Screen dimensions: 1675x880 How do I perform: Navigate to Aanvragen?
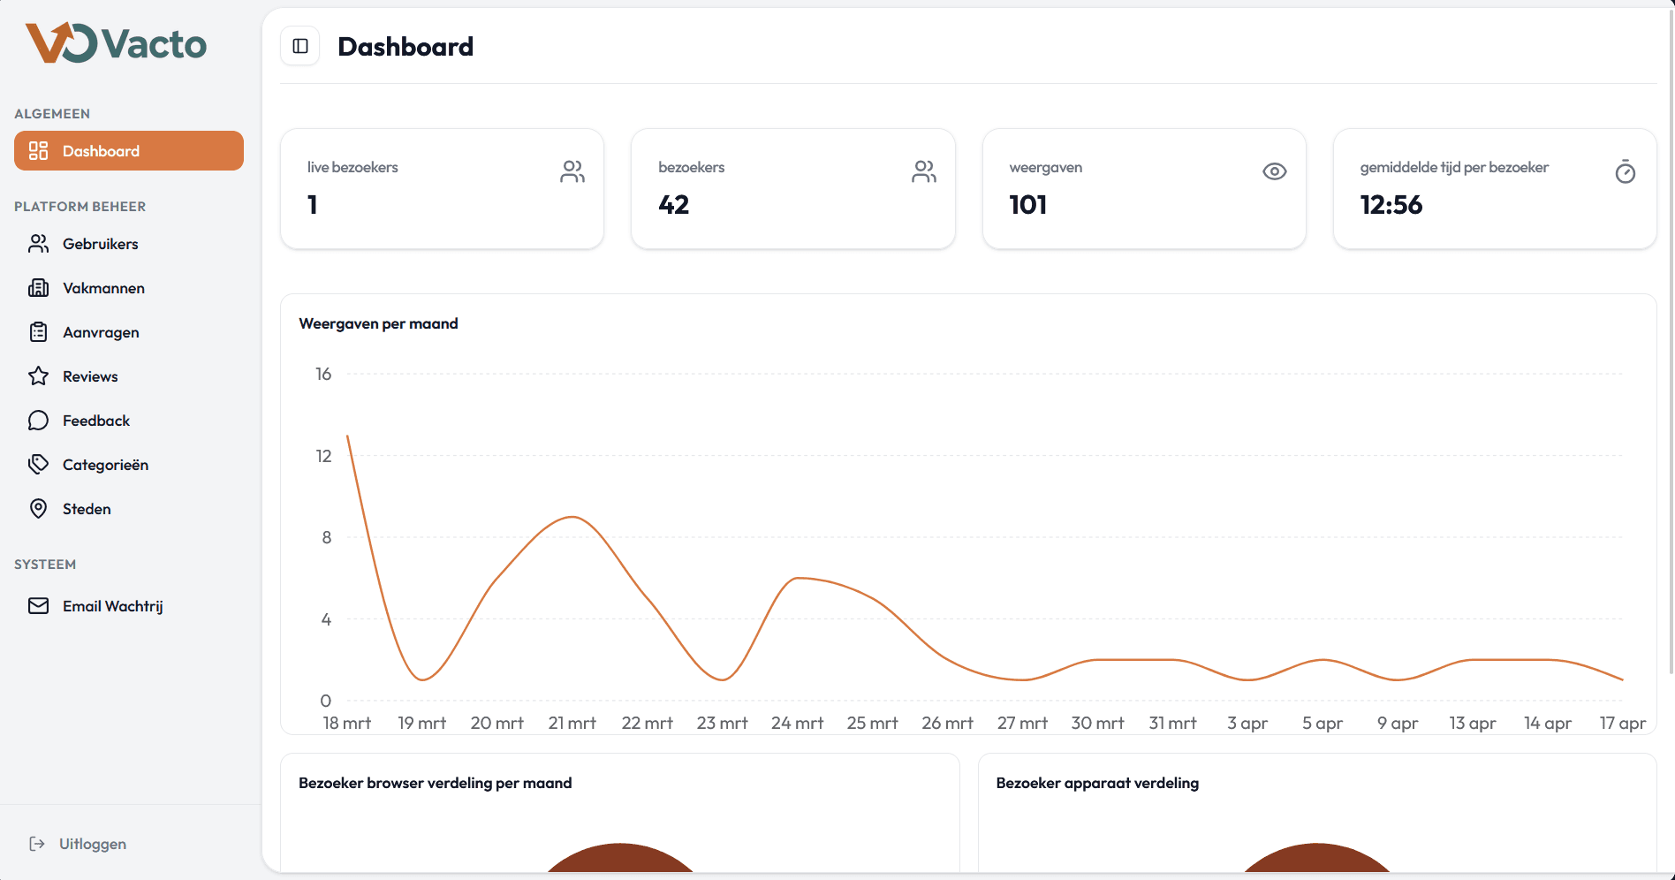[129, 332]
